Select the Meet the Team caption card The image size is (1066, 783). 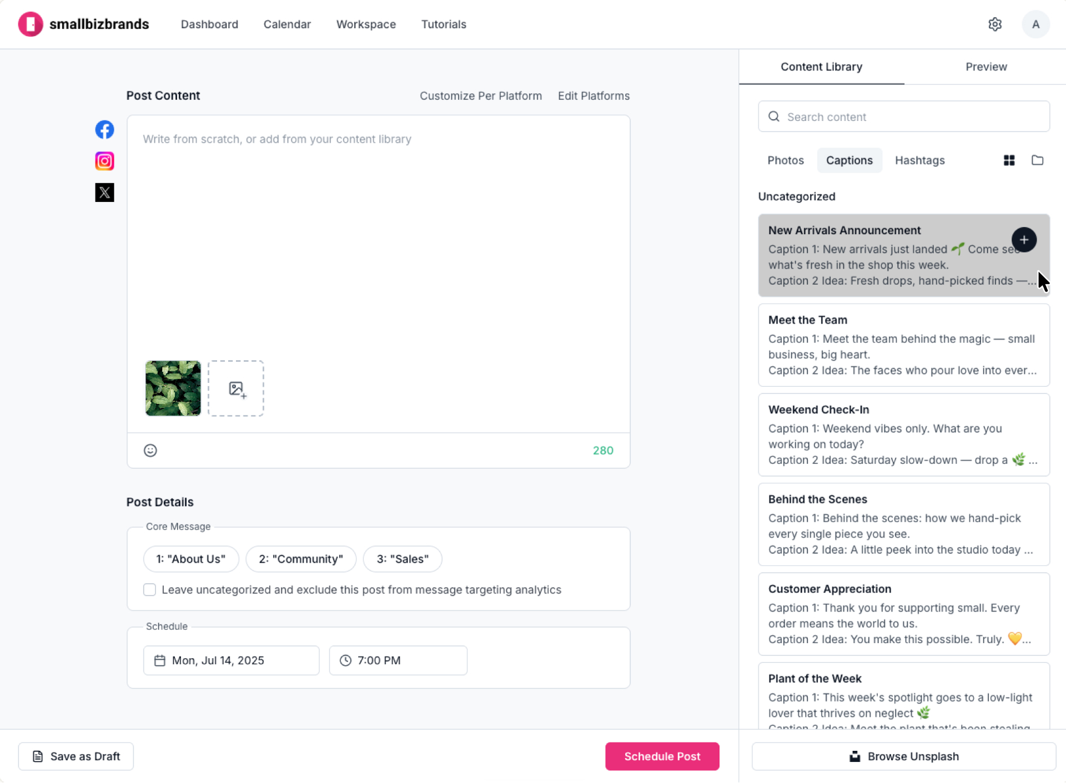pos(903,345)
